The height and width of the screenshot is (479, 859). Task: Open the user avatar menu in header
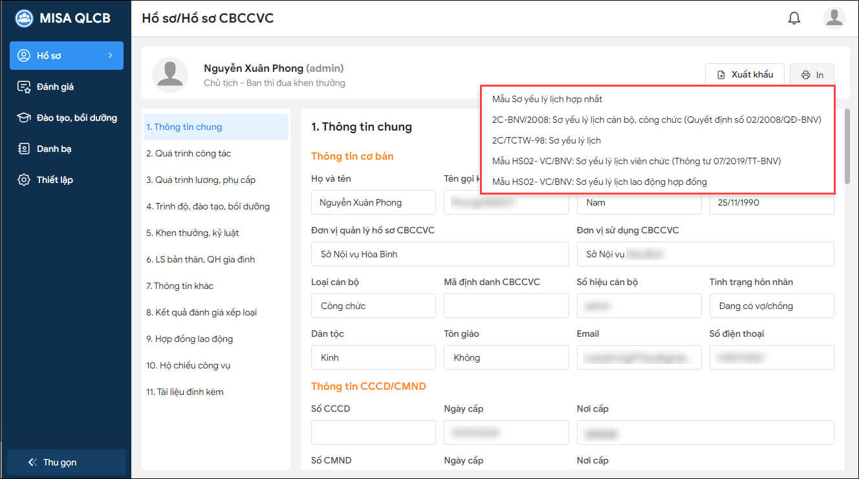[834, 18]
